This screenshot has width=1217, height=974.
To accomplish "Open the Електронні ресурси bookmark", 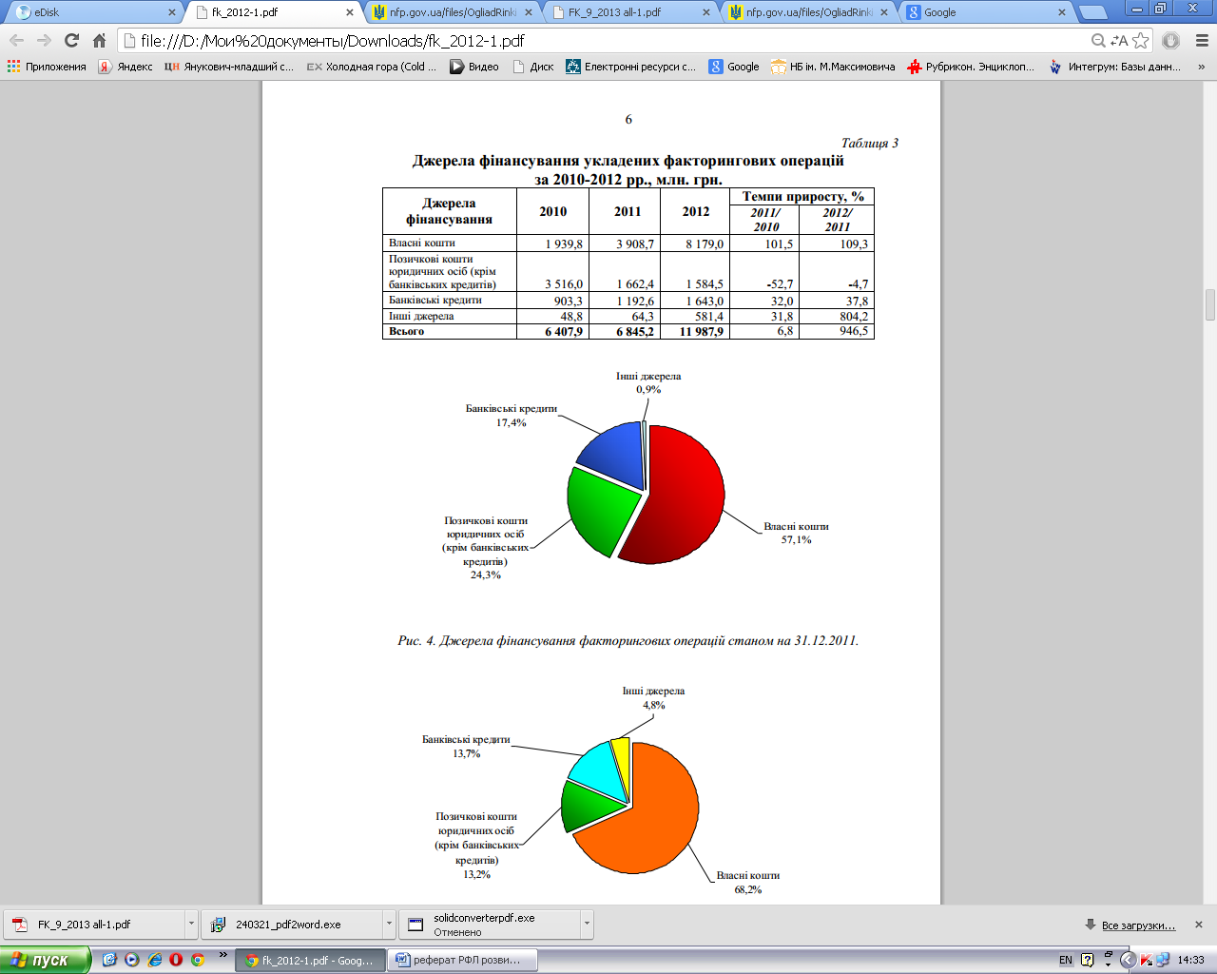I will 631,67.
